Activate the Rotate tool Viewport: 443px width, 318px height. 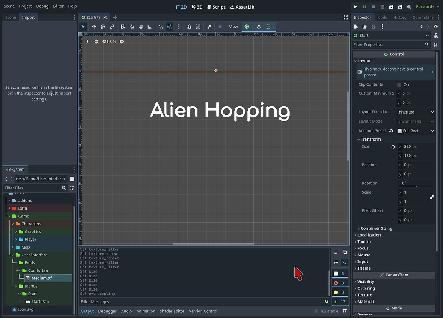(x=103, y=27)
